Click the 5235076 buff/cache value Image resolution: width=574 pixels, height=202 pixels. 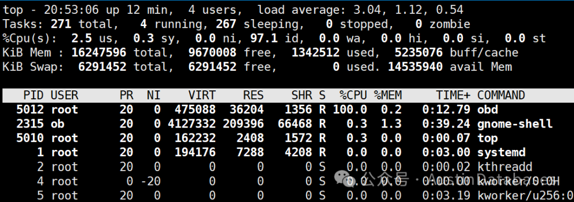click(419, 53)
